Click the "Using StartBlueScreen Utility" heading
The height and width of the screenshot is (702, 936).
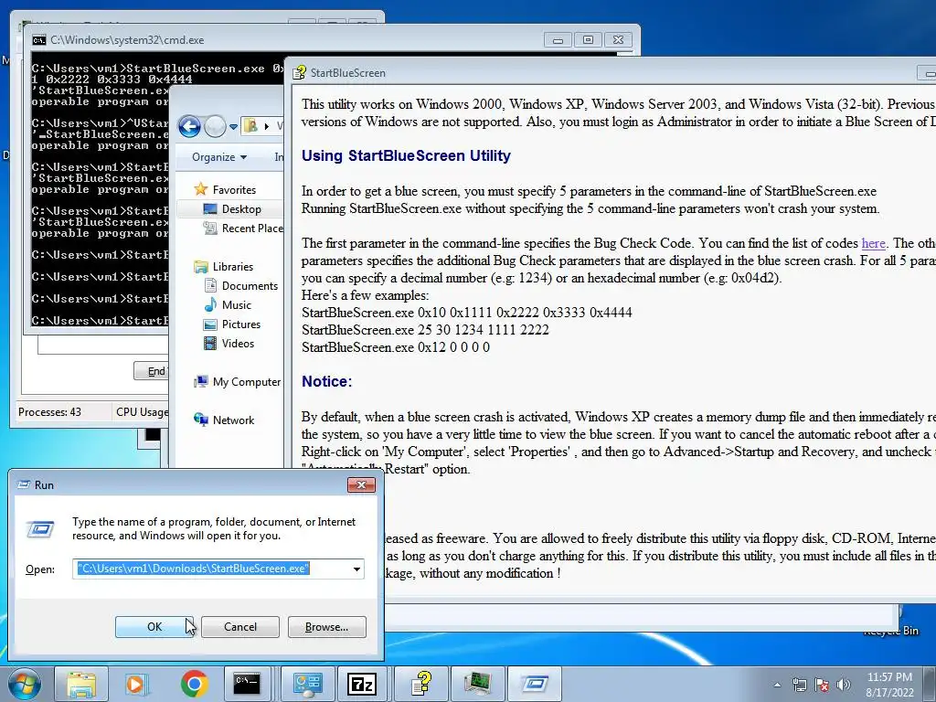(406, 155)
